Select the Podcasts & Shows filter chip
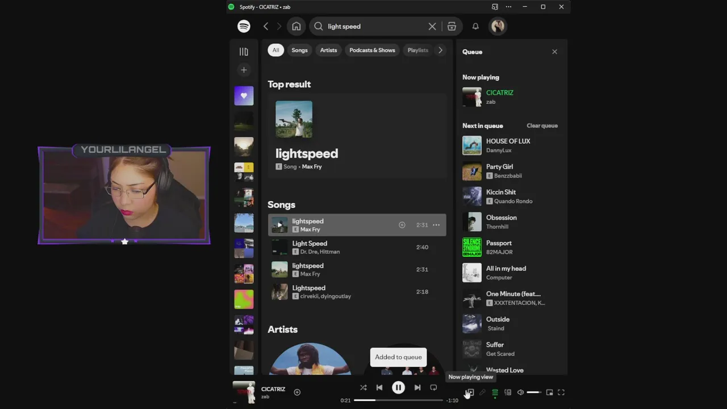This screenshot has height=409, width=727. tap(372, 50)
